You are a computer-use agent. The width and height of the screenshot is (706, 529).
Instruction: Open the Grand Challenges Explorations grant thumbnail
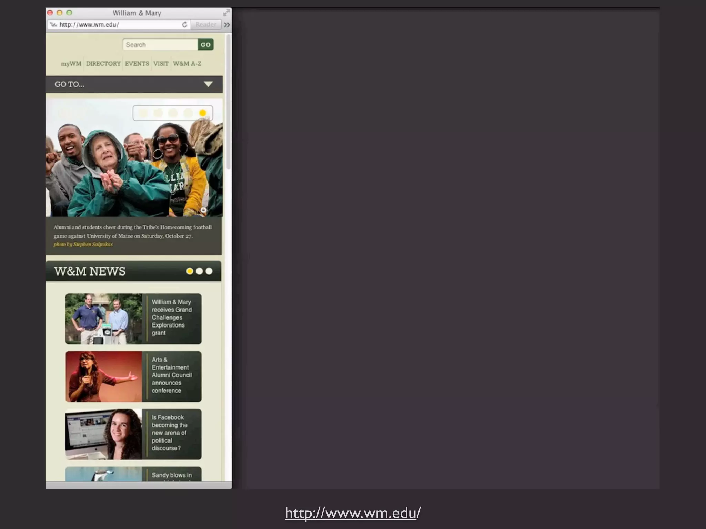coord(103,319)
